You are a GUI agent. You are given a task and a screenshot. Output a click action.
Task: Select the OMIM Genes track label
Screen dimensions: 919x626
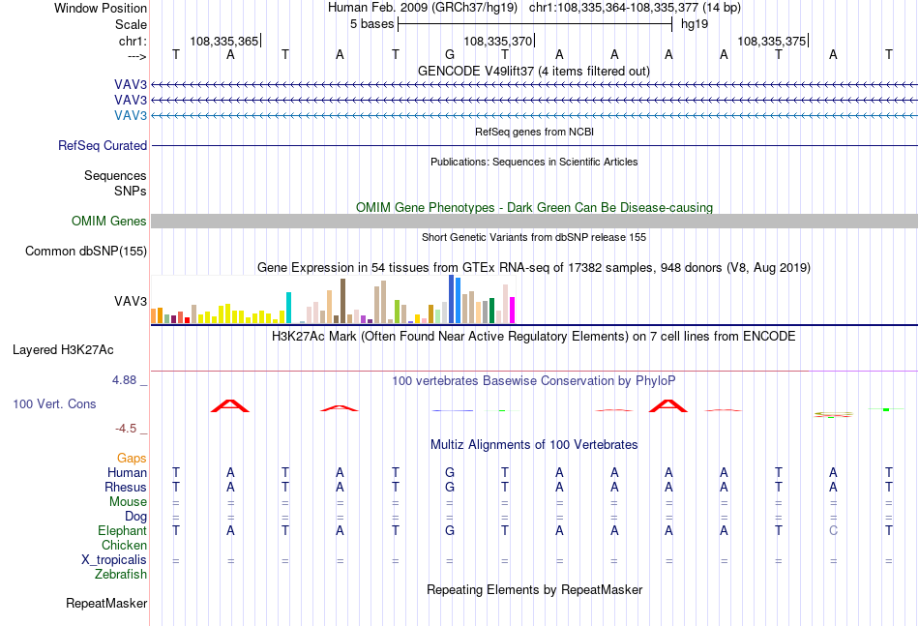point(108,221)
